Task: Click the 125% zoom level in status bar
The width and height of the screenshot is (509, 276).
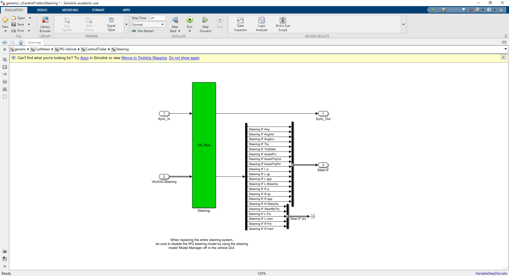Action: pyautogui.click(x=261, y=273)
